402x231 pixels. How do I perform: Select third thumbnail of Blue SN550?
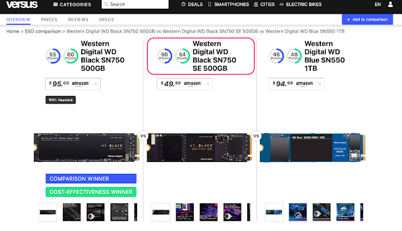pyautogui.click(x=321, y=212)
